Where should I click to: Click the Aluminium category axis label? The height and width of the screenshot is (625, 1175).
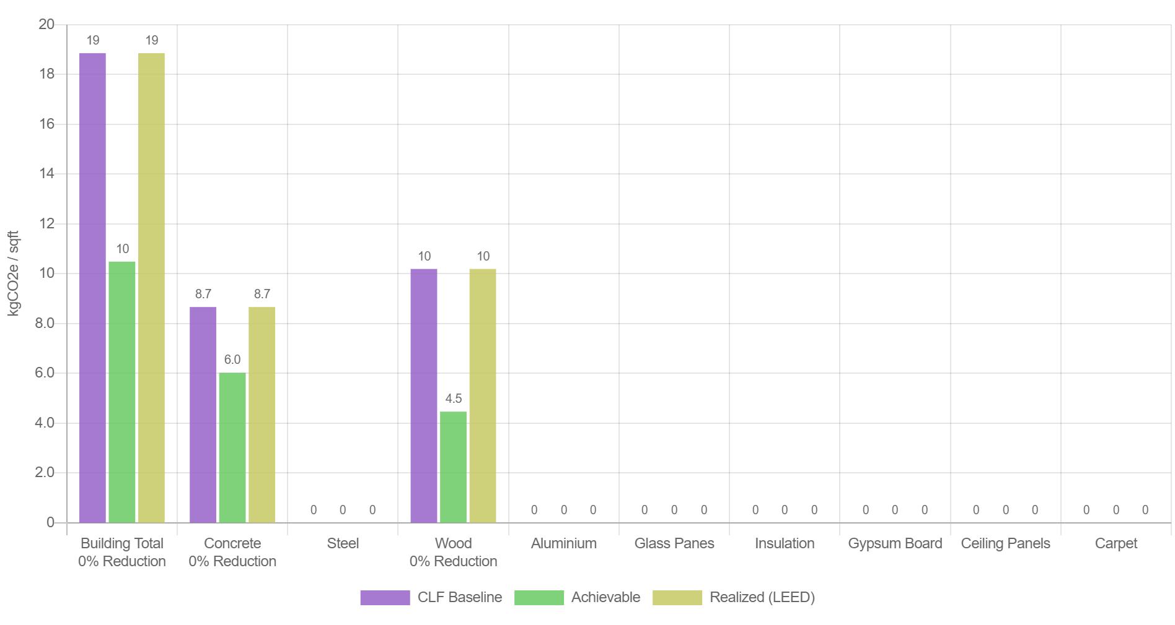(564, 543)
